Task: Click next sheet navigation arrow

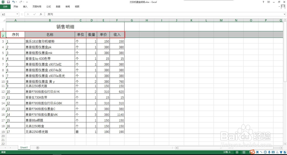Action: pyautogui.click(x=10, y=148)
